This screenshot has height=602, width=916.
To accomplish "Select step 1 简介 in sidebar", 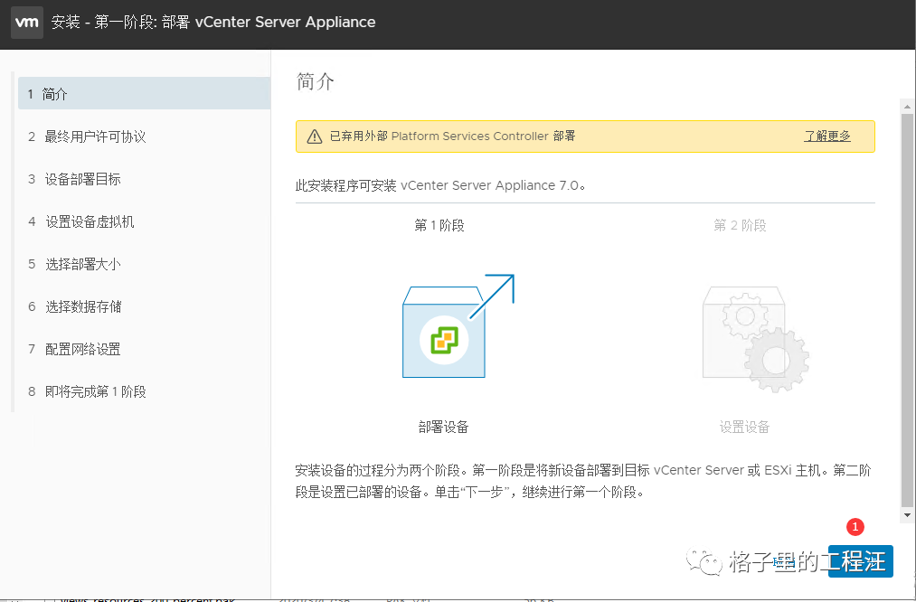I will click(145, 93).
